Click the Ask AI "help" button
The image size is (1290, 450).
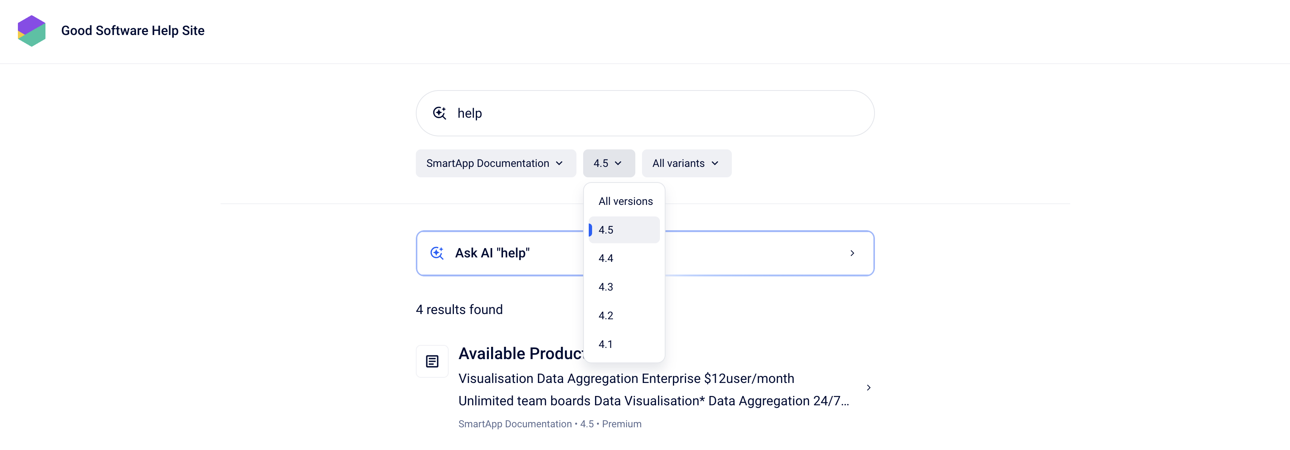tap(645, 253)
